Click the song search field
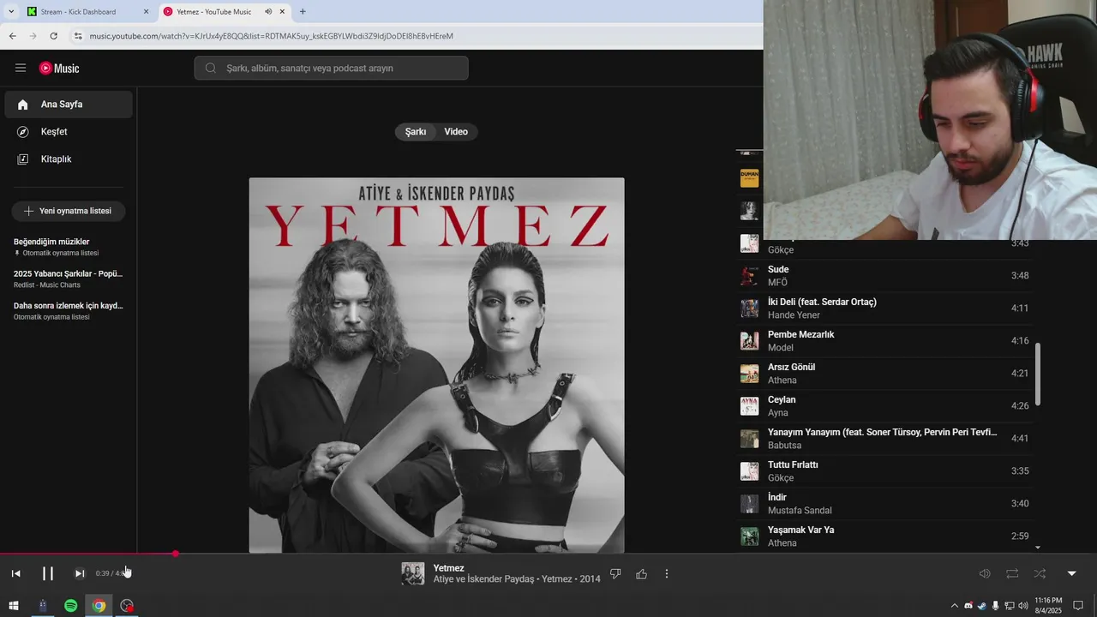Image resolution: width=1097 pixels, height=617 pixels. click(331, 68)
